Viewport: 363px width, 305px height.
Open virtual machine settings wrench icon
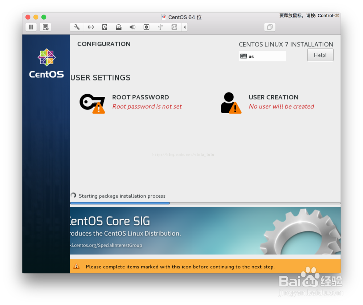tap(77, 27)
